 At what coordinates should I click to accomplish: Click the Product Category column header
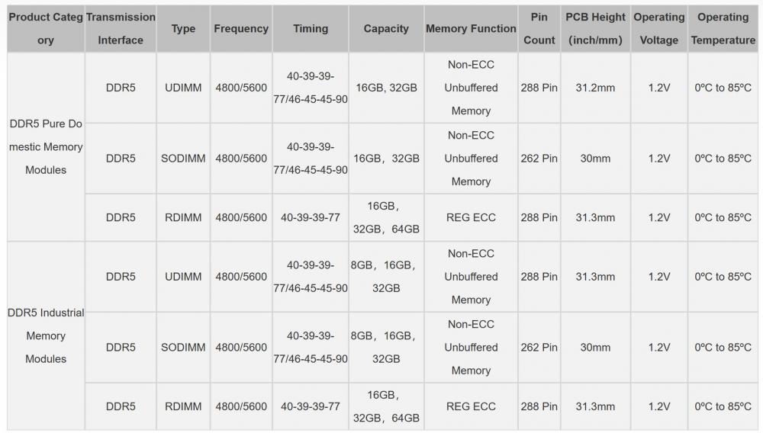46,29
